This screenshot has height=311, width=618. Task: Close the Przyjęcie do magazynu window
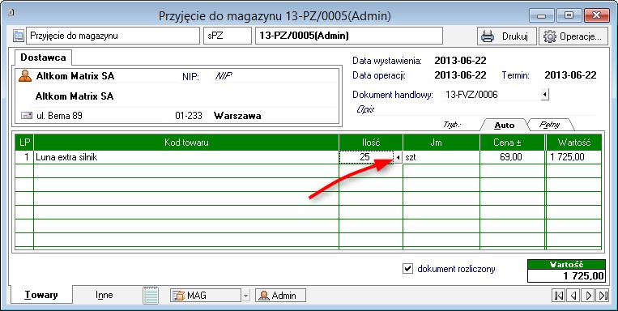[x=596, y=15]
